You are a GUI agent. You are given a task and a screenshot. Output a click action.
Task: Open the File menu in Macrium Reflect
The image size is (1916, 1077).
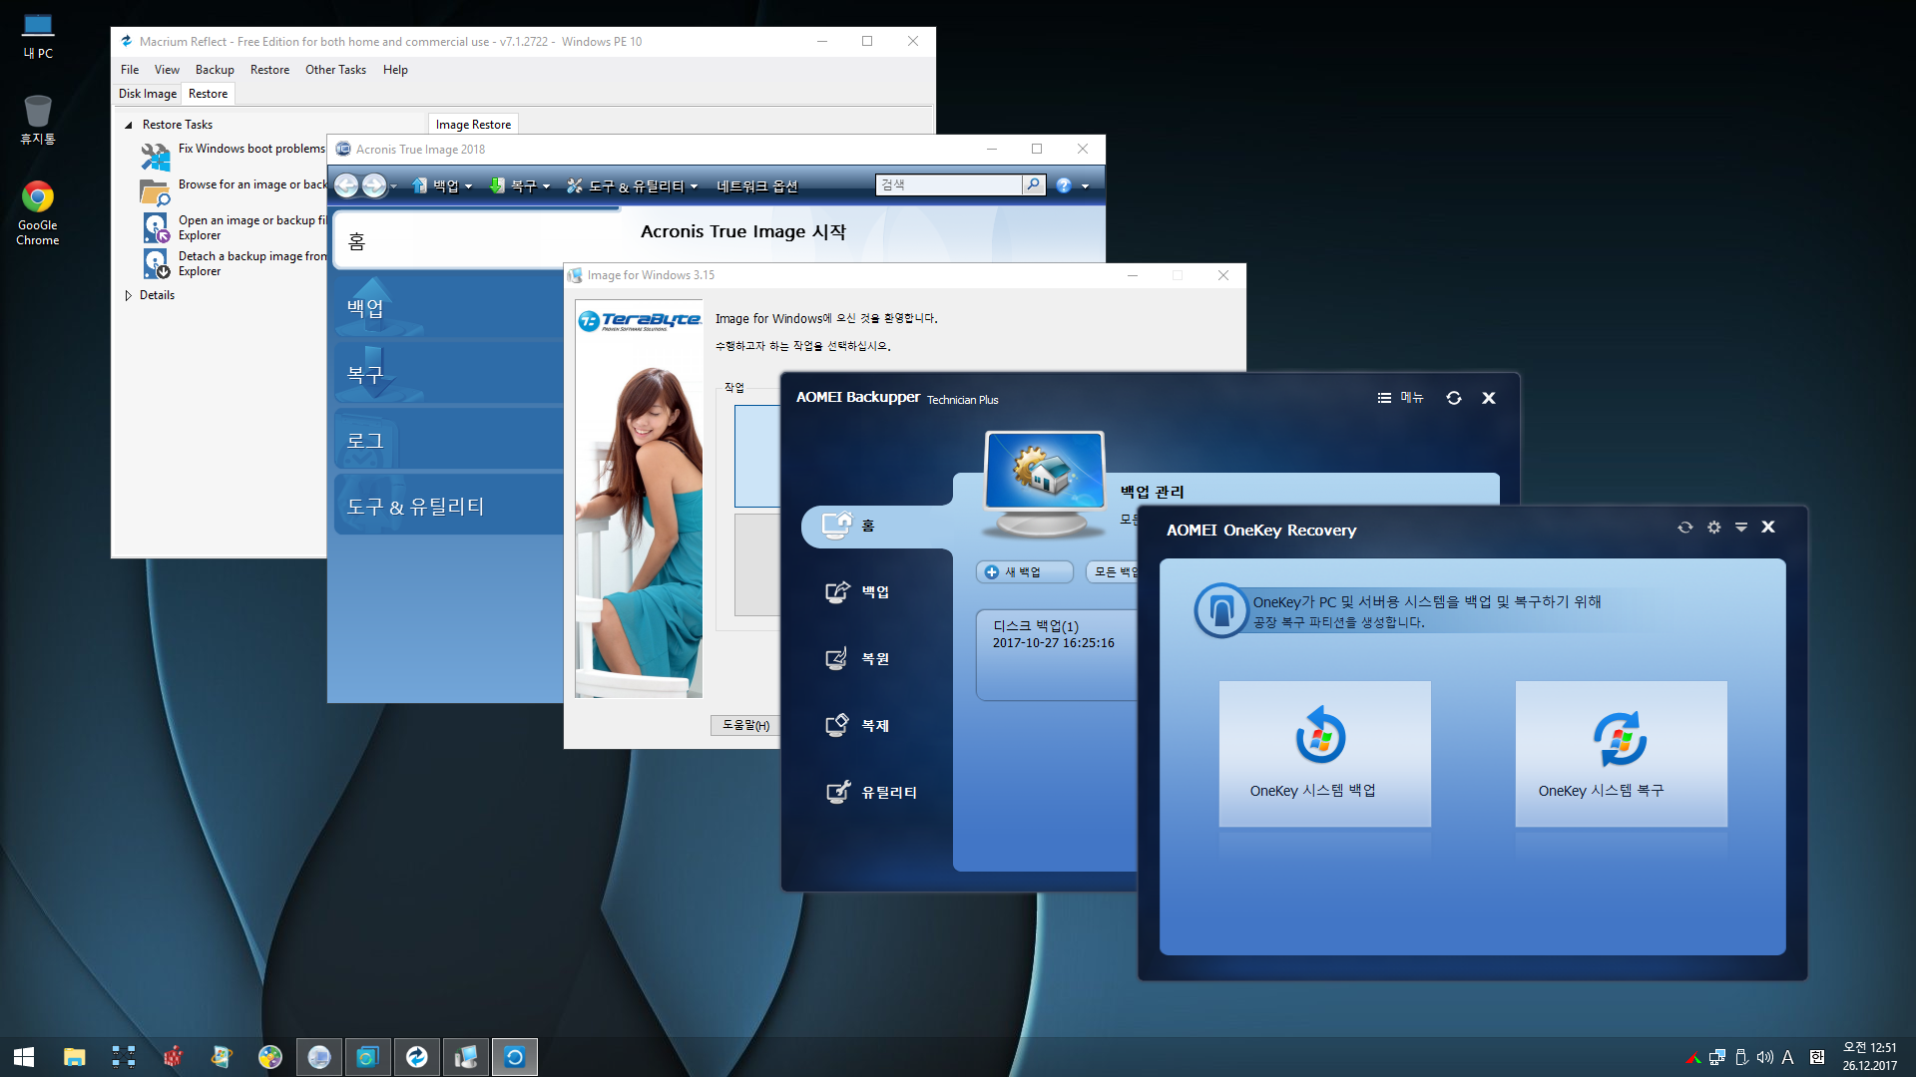coord(130,70)
